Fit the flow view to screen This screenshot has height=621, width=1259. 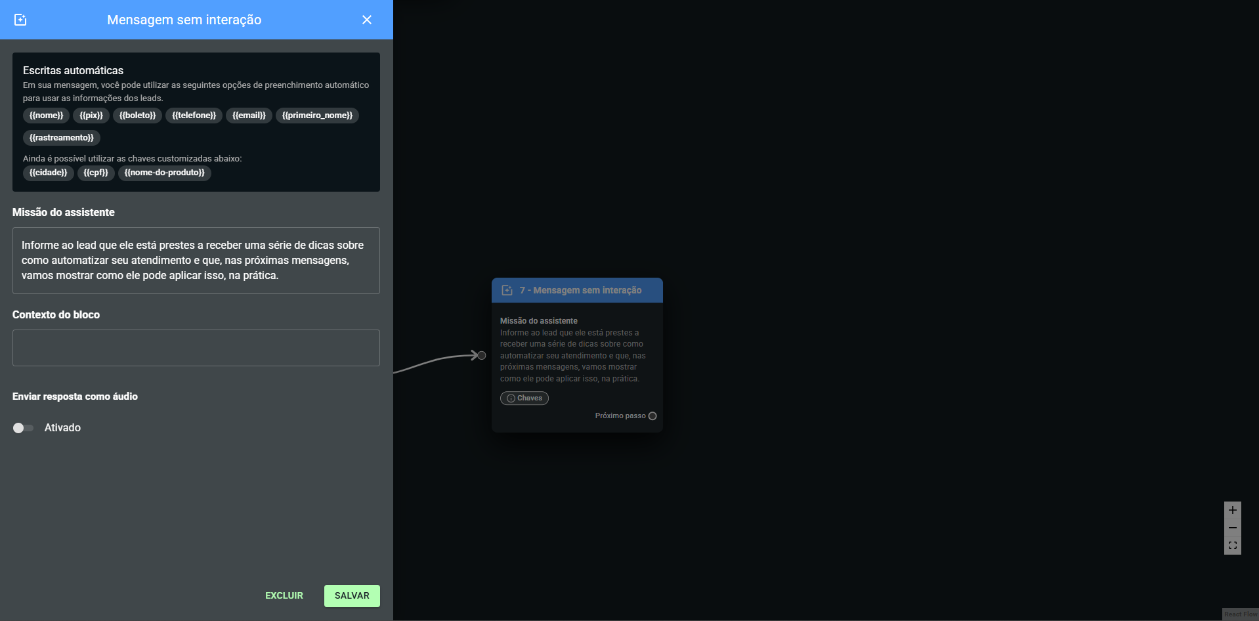1232,546
